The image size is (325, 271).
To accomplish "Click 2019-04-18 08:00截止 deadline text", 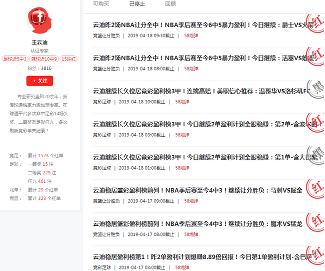I will [151, 69].
